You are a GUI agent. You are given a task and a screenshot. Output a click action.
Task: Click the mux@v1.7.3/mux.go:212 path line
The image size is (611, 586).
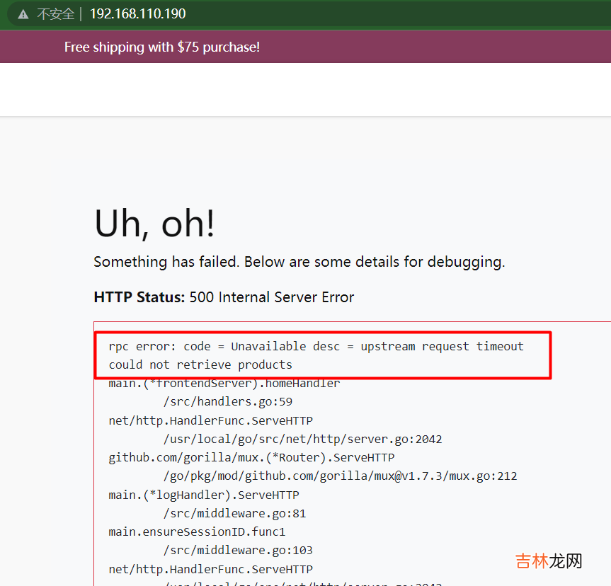pos(340,476)
